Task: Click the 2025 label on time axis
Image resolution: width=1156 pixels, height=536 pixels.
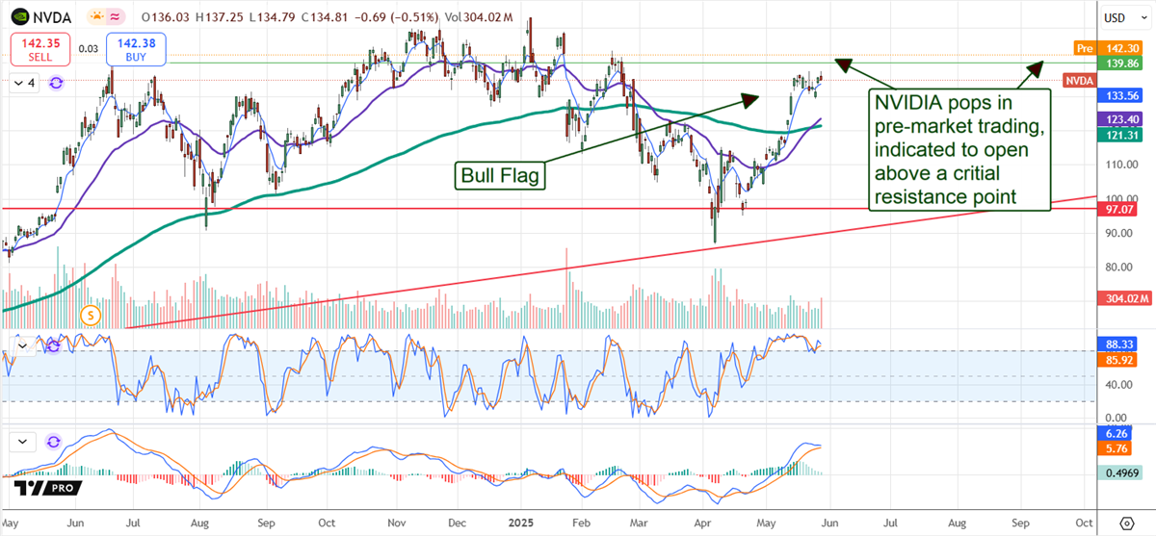Action: (521, 523)
